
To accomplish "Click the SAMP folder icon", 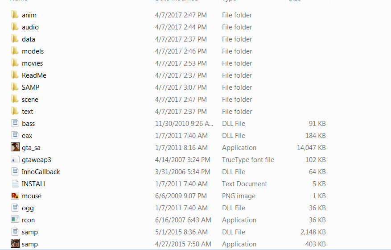I will (15, 87).
